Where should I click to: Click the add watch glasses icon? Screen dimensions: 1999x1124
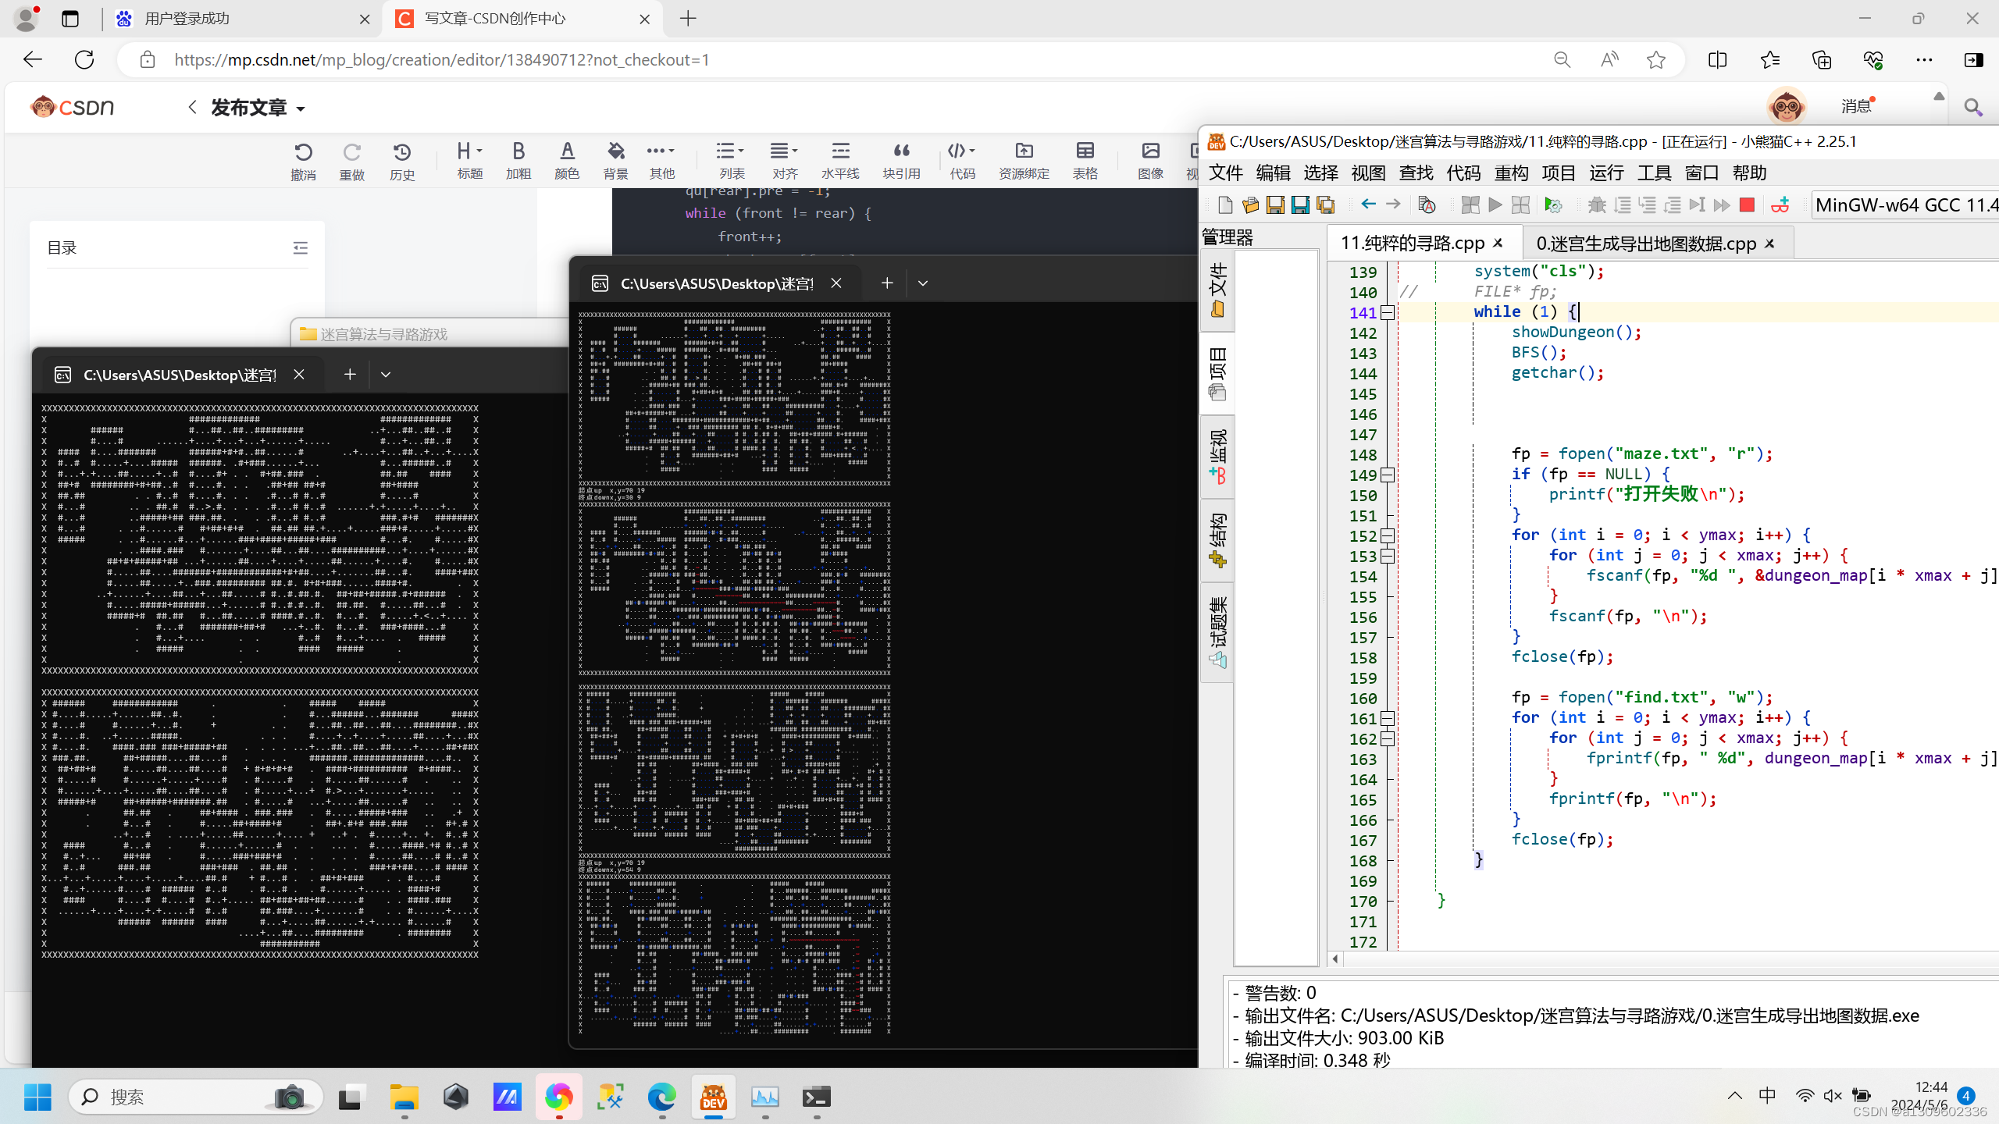[1780, 205]
